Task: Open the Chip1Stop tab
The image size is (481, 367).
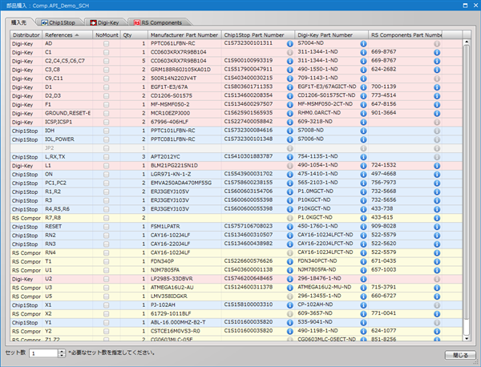Action: point(59,22)
